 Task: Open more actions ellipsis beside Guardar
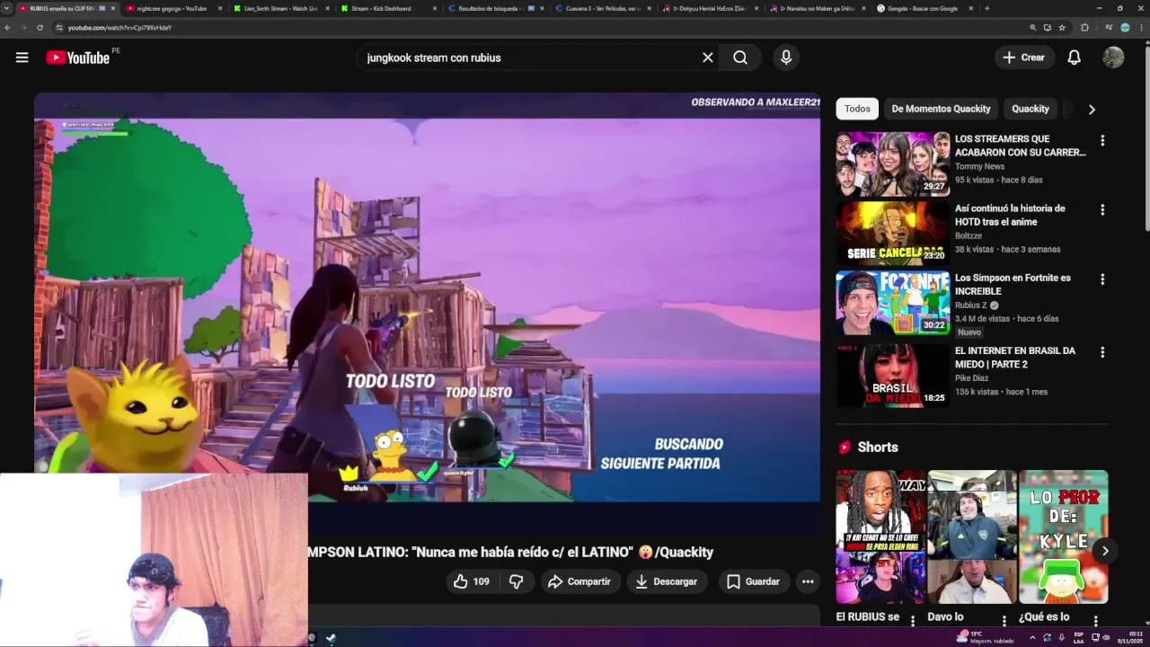coord(808,581)
